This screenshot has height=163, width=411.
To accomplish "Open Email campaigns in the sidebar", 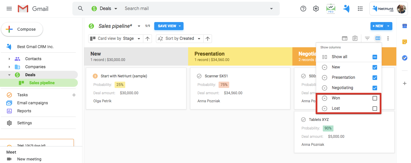I will 32,103.
